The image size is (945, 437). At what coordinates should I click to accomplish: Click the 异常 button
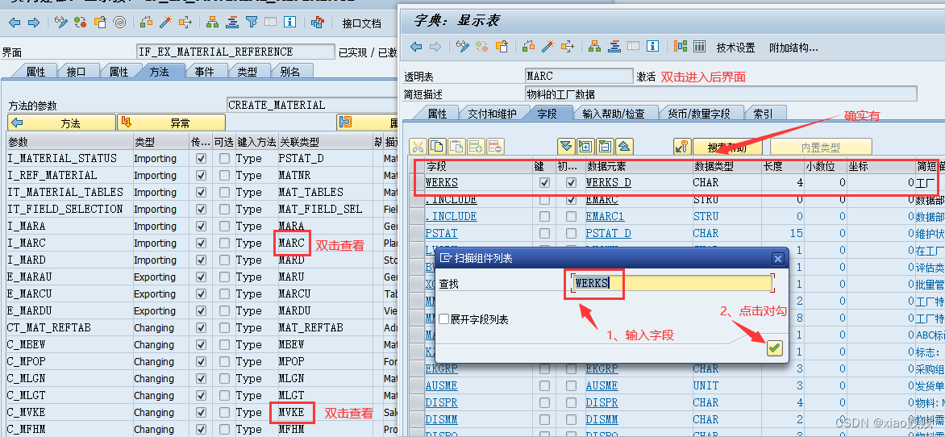pyautogui.click(x=171, y=123)
